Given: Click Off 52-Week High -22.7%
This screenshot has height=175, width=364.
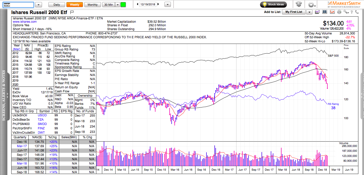Looking at the screenshot, I should click(330, 37).
